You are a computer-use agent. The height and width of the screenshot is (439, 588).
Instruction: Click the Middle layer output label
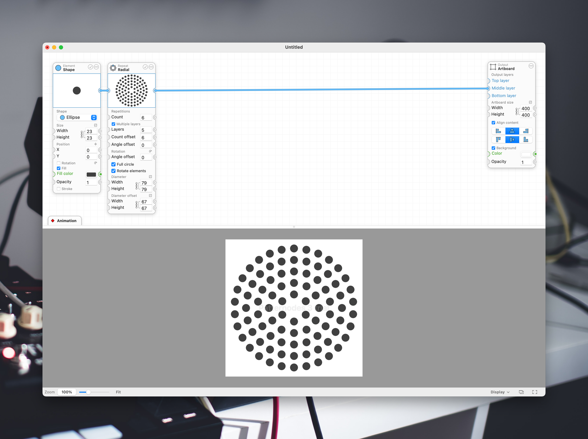pos(503,88)
